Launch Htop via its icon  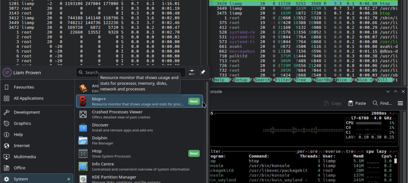[x=83, y=153]
